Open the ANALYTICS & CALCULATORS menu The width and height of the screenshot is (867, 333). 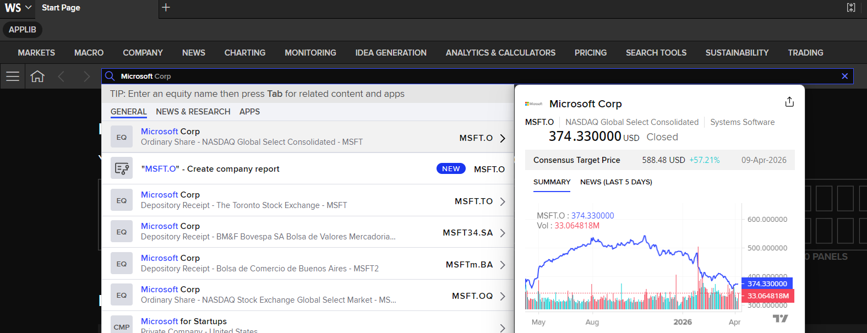click(500, 53)
